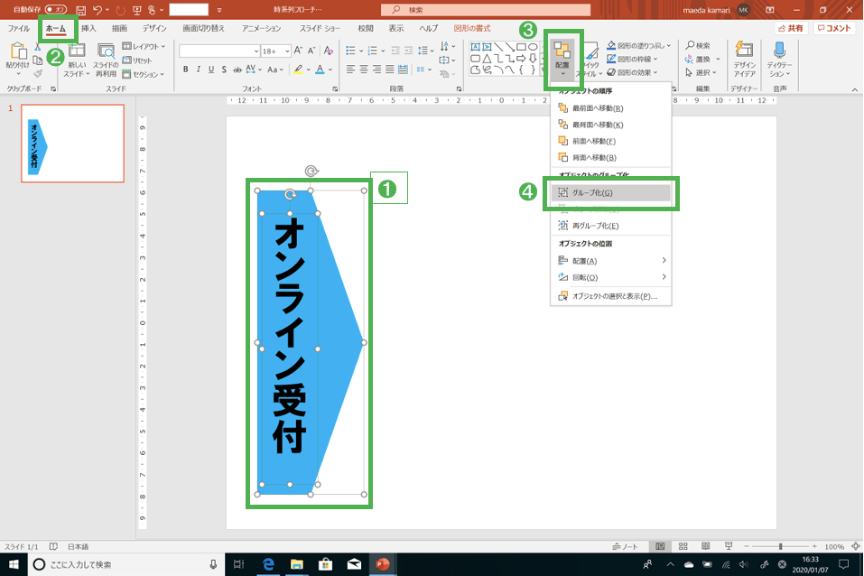Toggle underline formatting
Viewport: 864px width, 576px height.
click(x=211, y=70)
